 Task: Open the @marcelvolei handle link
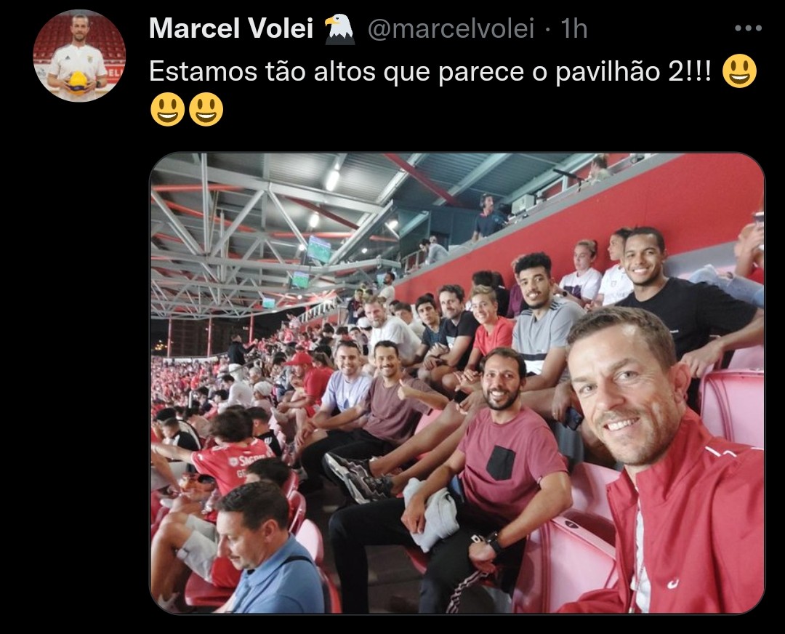point(451,28)
